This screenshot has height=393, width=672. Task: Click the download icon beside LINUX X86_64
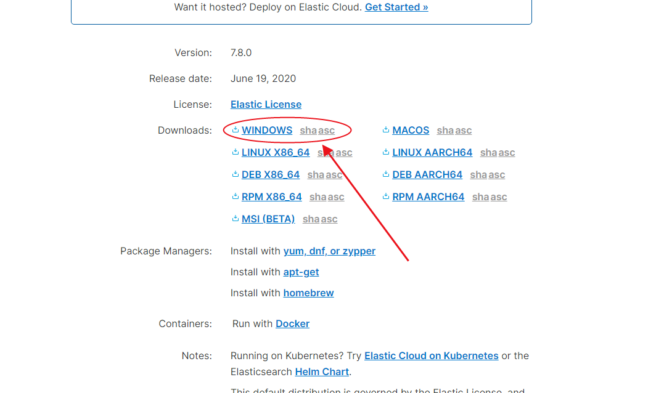click(236, 152)
